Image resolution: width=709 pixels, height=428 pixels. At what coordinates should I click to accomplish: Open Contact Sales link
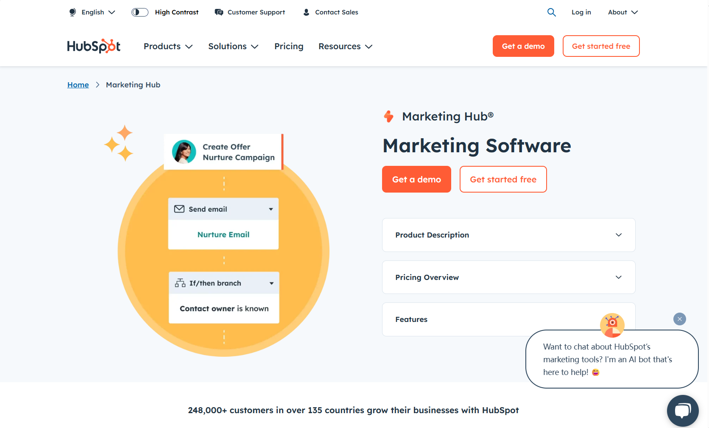click(x=337, y=12)
